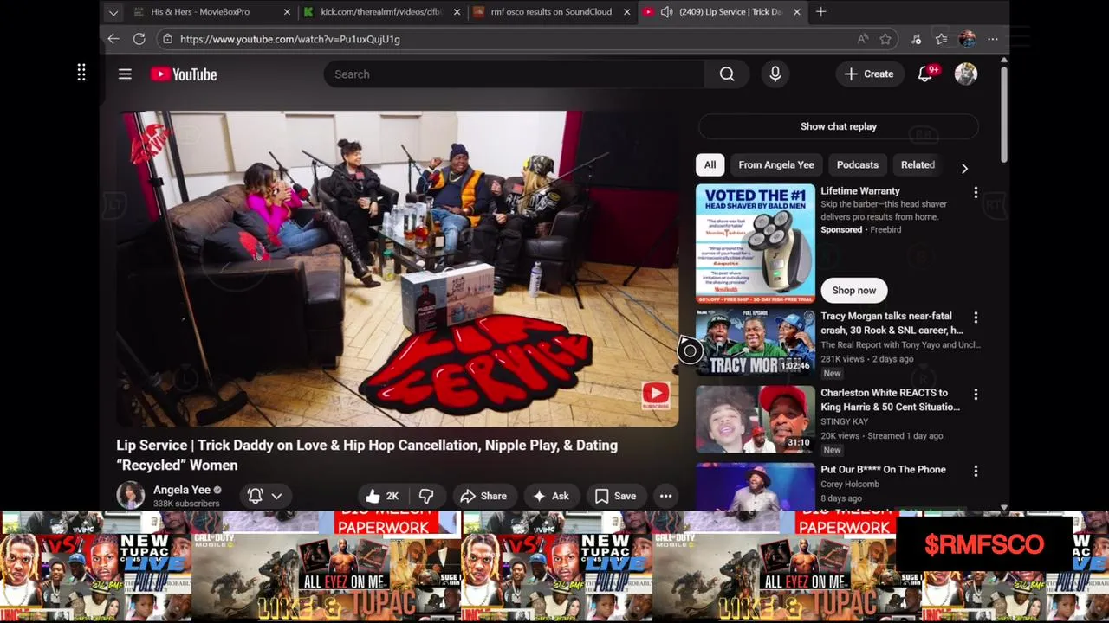Toggle the read aloud icon in address bar
Screen dimensions: 1109x623
pos(863,39)
